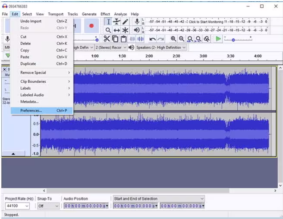Select the Multi-Tool asterisk icon
The width and height of the screenshot is (283, 219).
[x=125, y=30]
